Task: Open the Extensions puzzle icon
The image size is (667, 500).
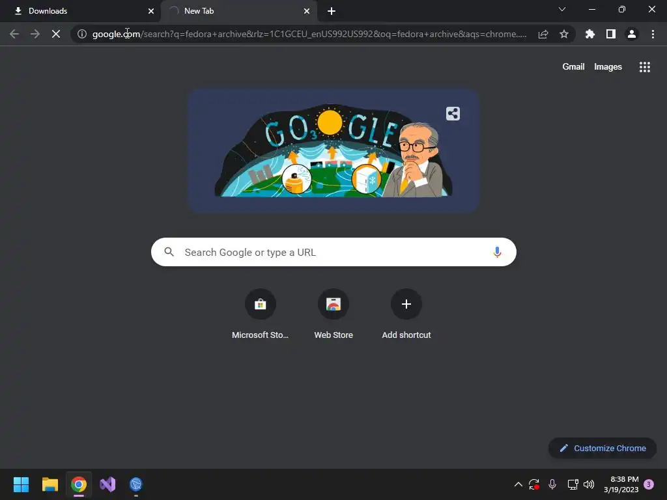Action: pyautogui.click(x=590, y=34)
